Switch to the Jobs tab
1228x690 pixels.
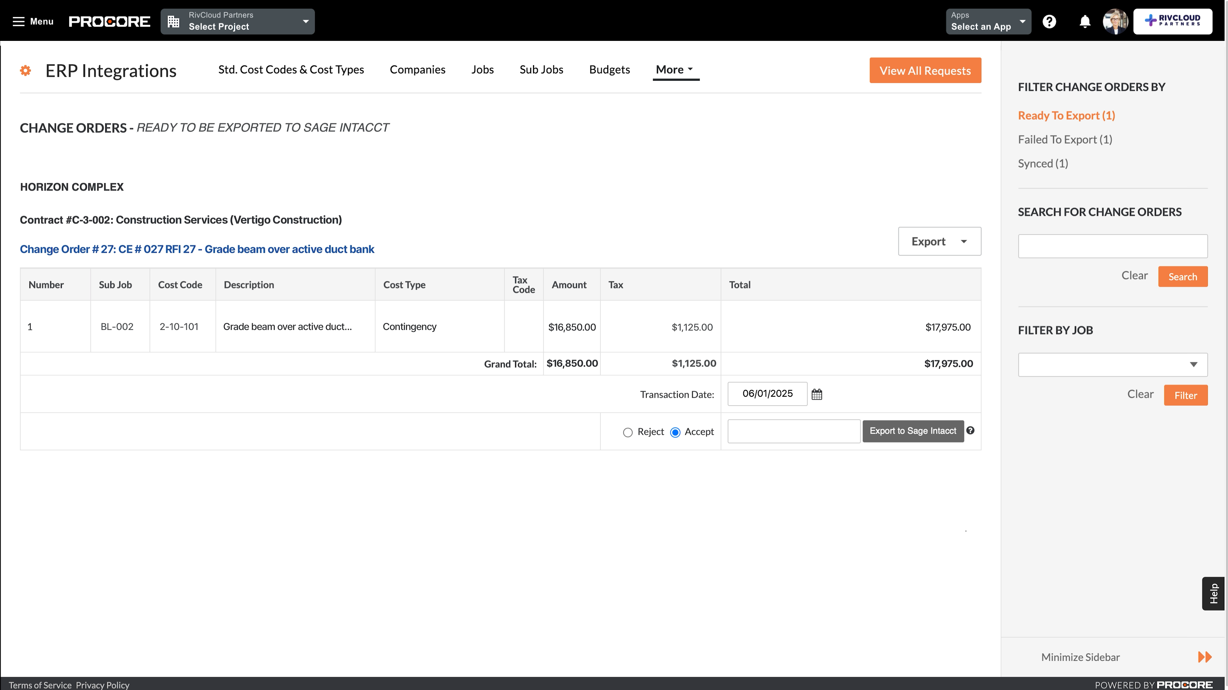[483, 70]
